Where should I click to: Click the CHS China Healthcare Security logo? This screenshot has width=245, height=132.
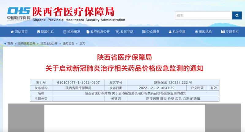click(x=19, y=13)
